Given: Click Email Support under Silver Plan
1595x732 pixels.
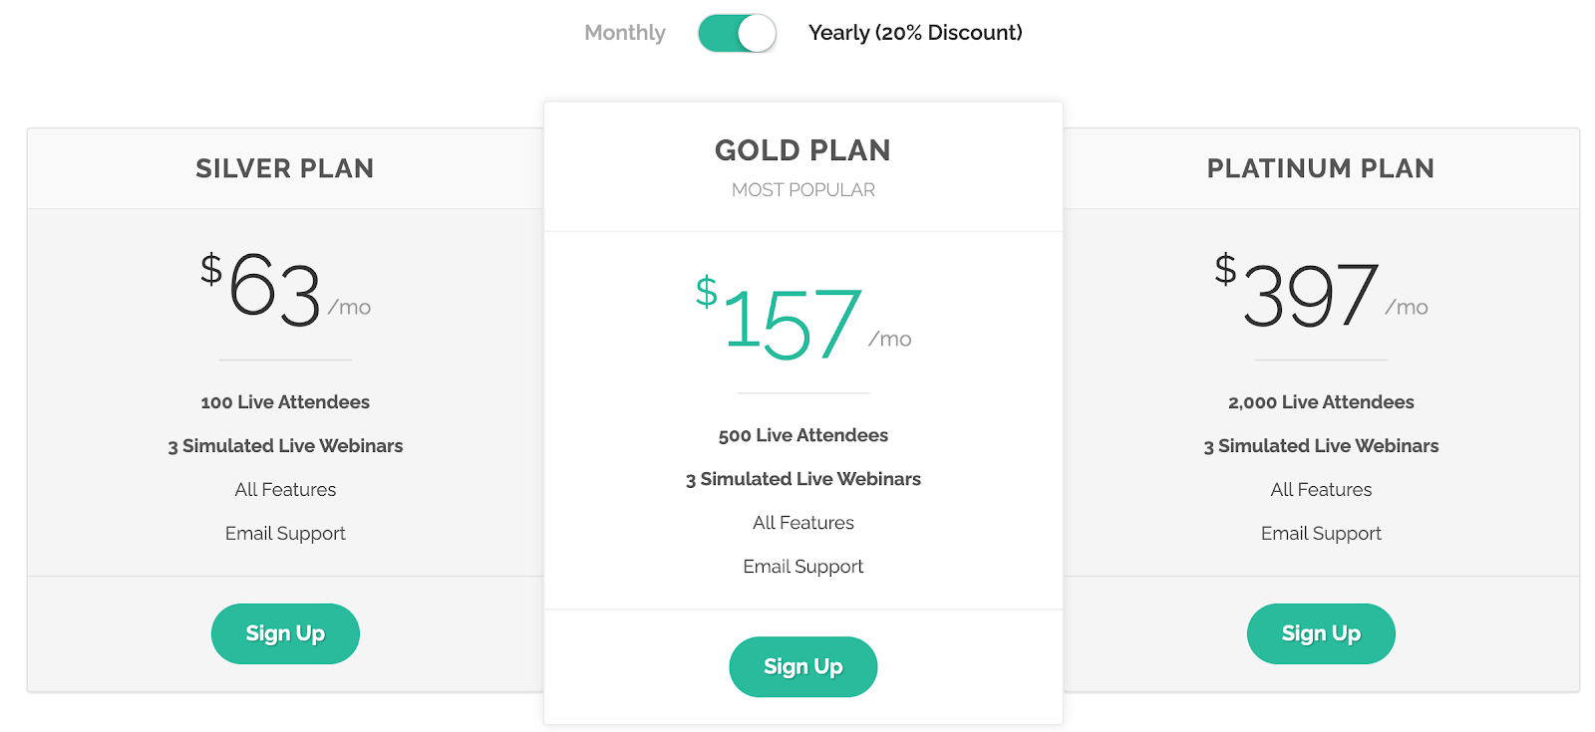Looking at the screenshot, I should pos(285,534).
